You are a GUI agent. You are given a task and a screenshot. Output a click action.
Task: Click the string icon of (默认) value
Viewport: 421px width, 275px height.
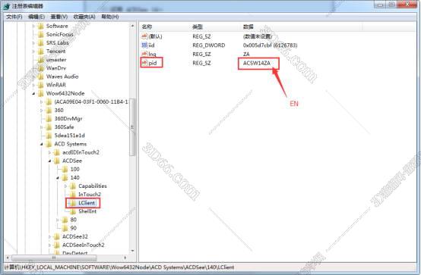[144, 36]
